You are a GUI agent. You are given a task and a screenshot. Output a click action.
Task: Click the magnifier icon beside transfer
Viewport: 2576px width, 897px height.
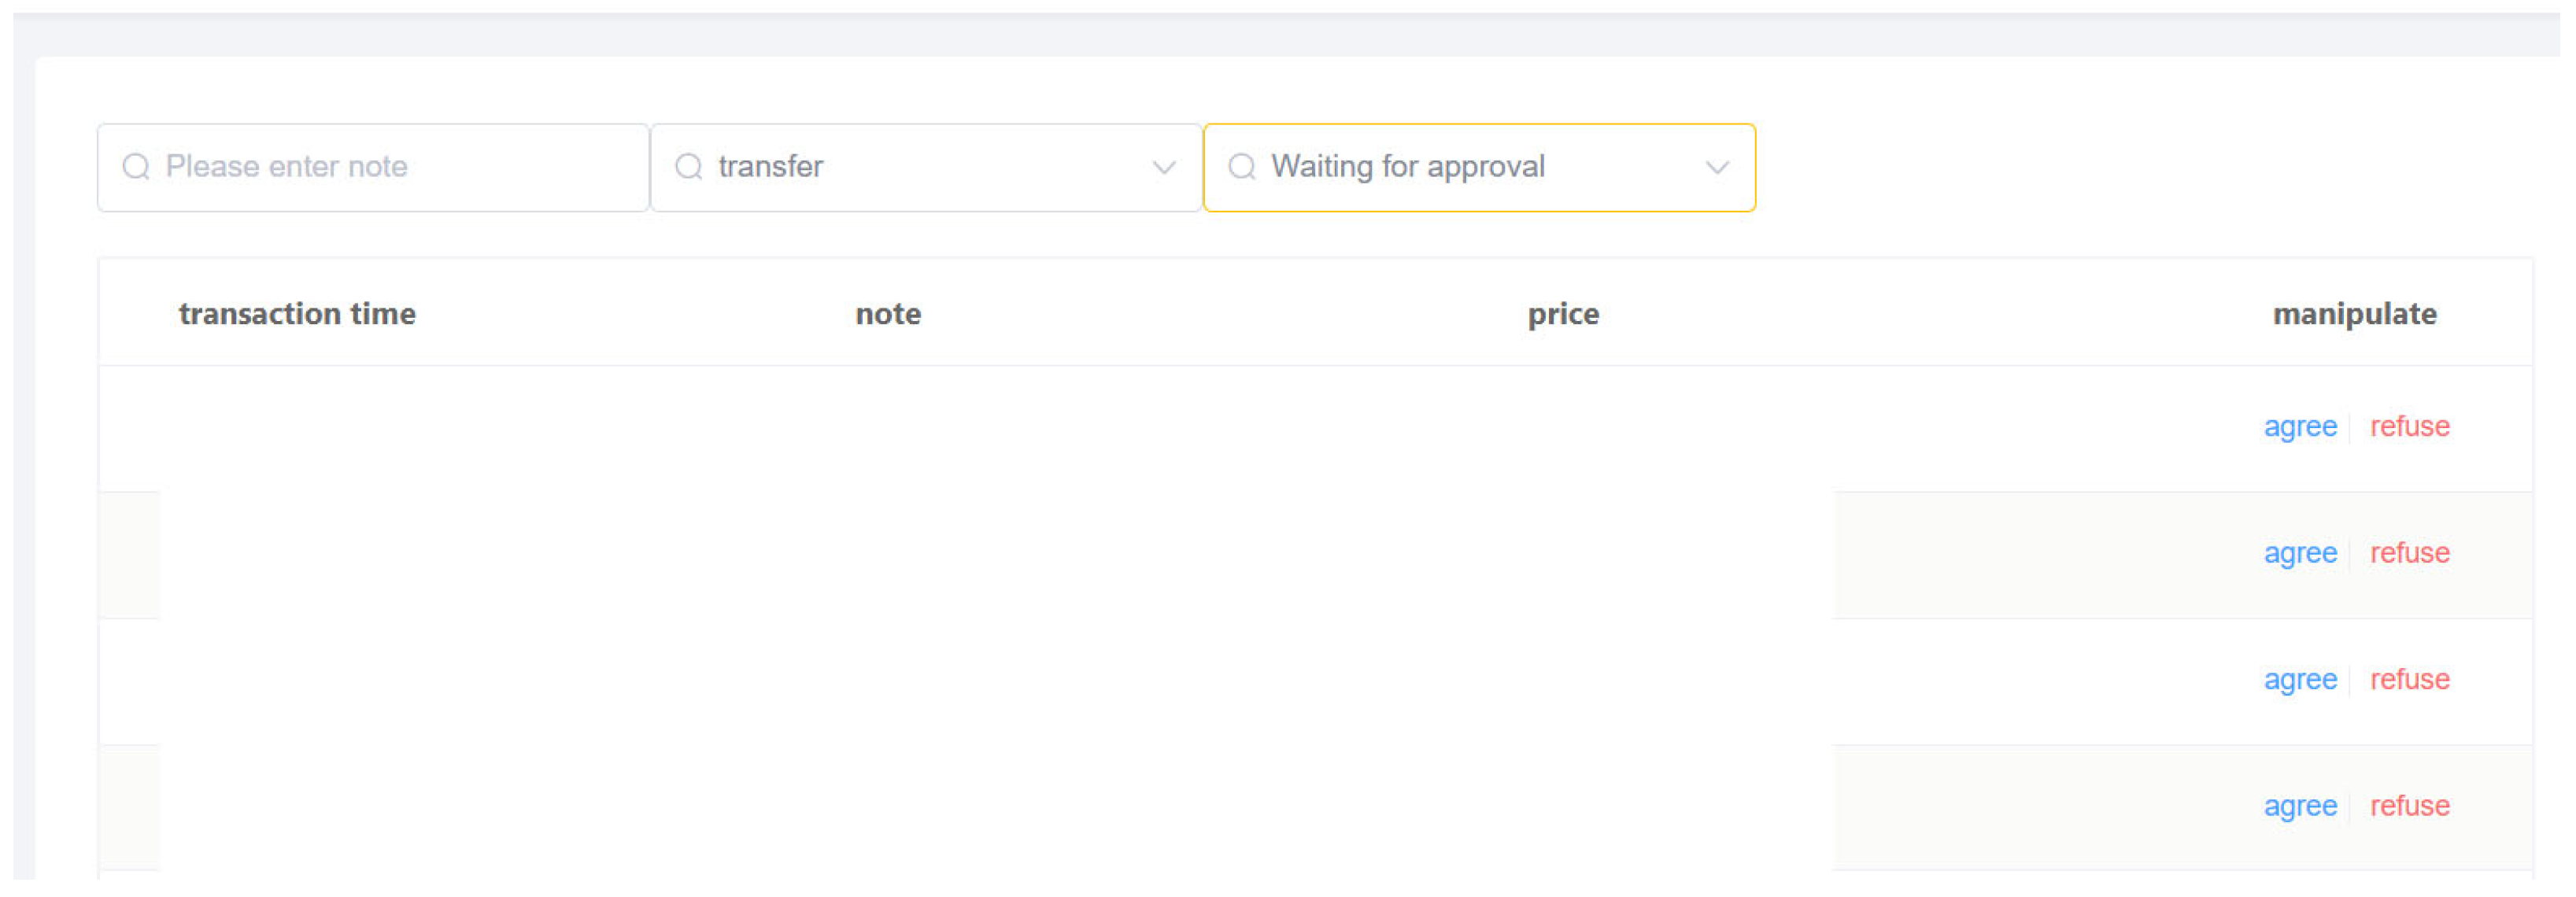pyautogui.click(x=689, y=167)
